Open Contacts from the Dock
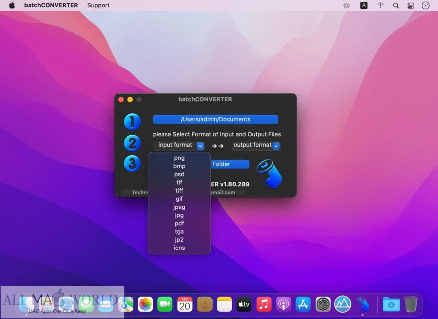This screenshot has width=438, height=319. click(x=204, y=304)
